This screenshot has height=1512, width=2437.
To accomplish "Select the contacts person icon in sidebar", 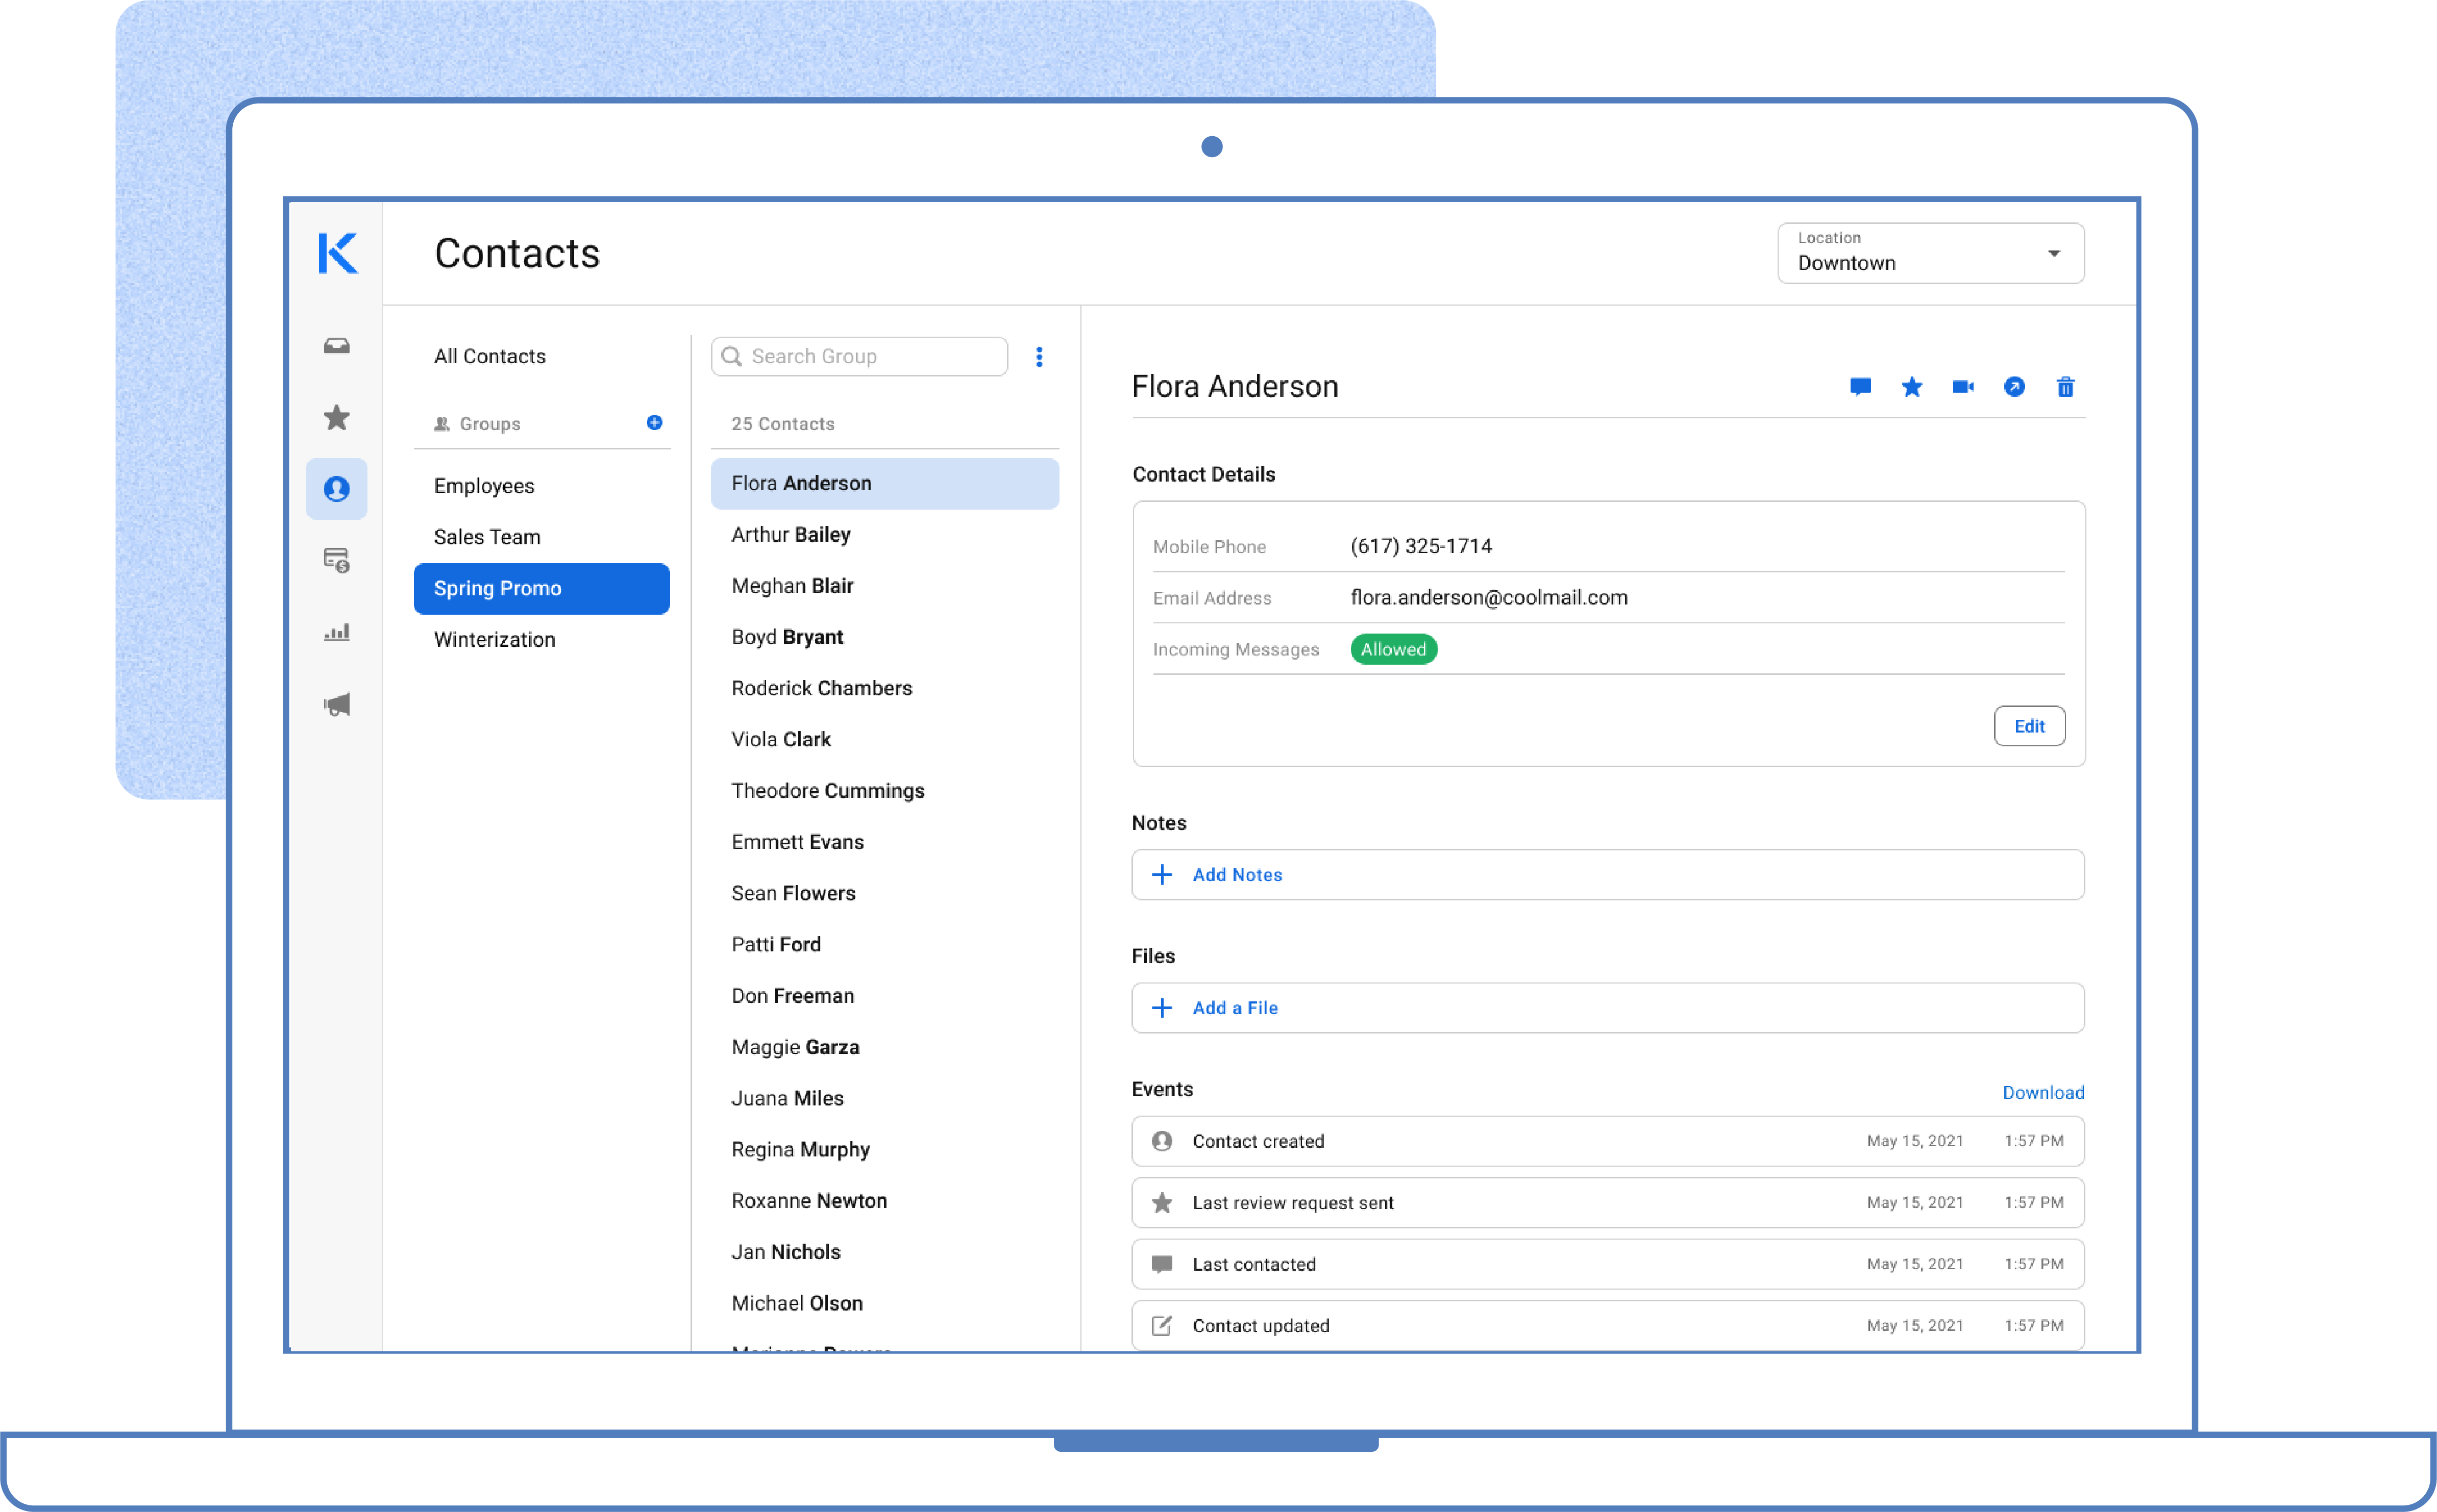I will coord(336,489).
